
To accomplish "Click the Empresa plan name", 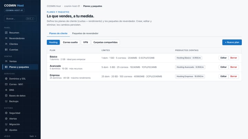I will point(54,75).
